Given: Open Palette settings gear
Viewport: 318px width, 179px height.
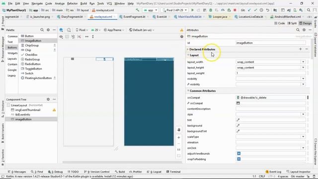Looking at the screenshot, I should pyautogui.click(x=48, y=30).
